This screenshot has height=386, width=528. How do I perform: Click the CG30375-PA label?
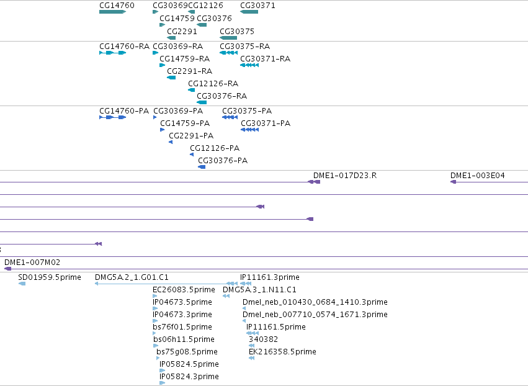[247, 111]
